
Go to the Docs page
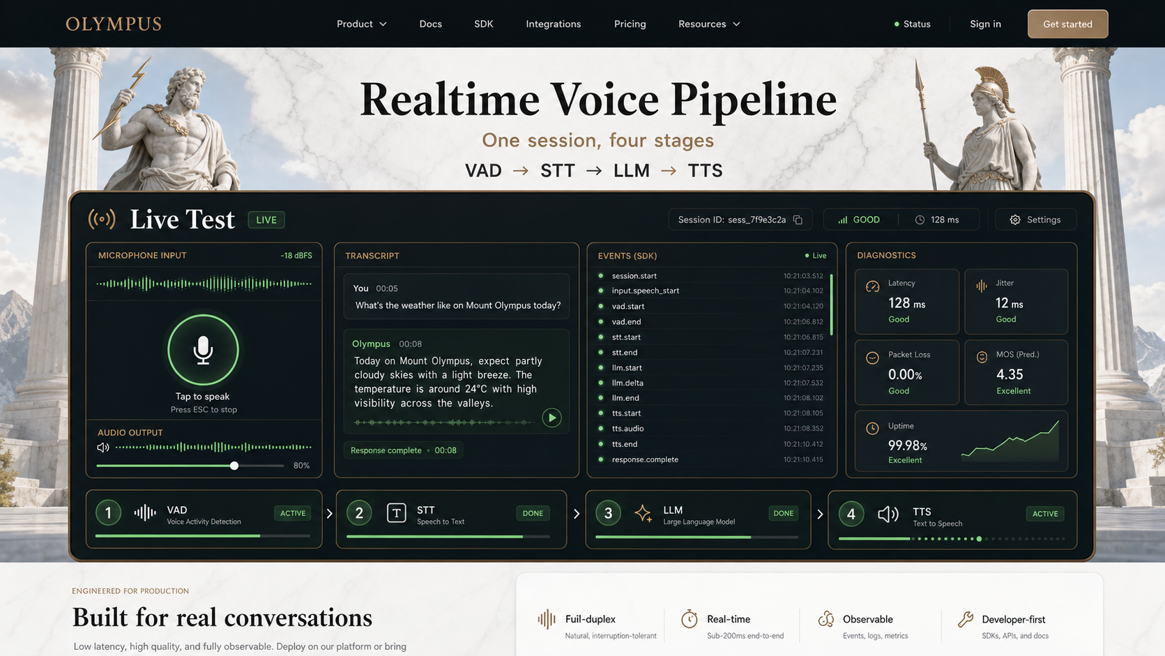[x=430, y=24]
